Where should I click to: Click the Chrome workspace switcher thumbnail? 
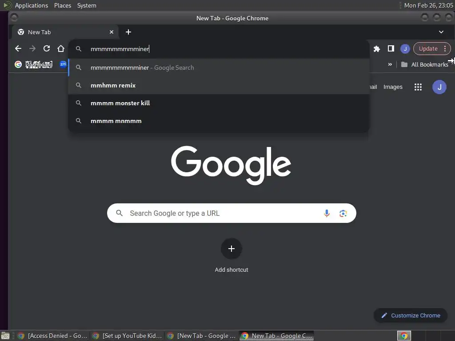pyautogui.click(x=404, y=336)
